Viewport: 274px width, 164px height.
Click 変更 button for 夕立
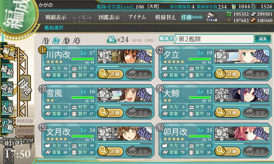(x=256, y=74)
